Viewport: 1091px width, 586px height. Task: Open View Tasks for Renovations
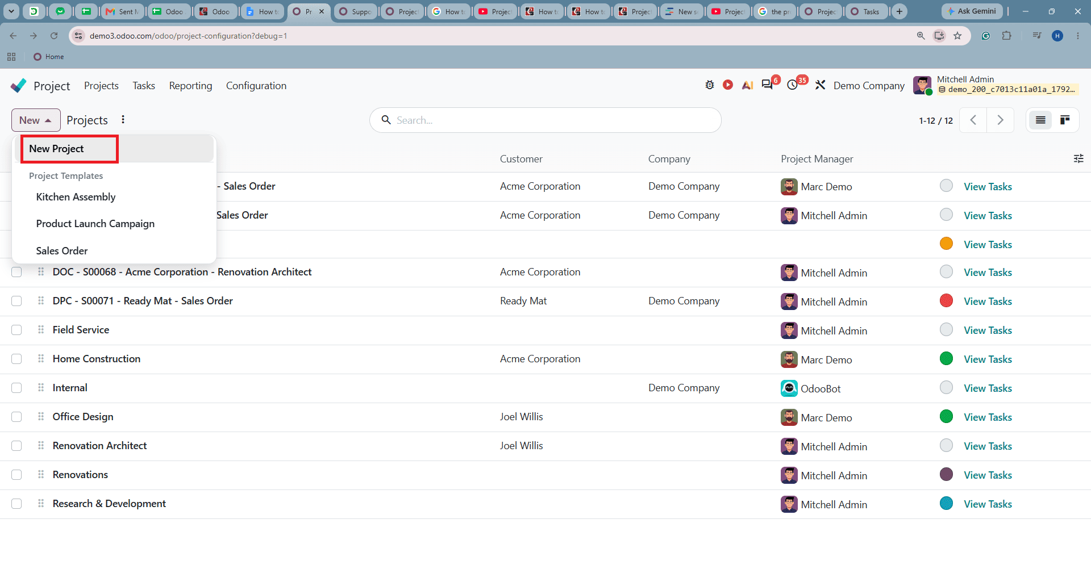pos(988,475)
